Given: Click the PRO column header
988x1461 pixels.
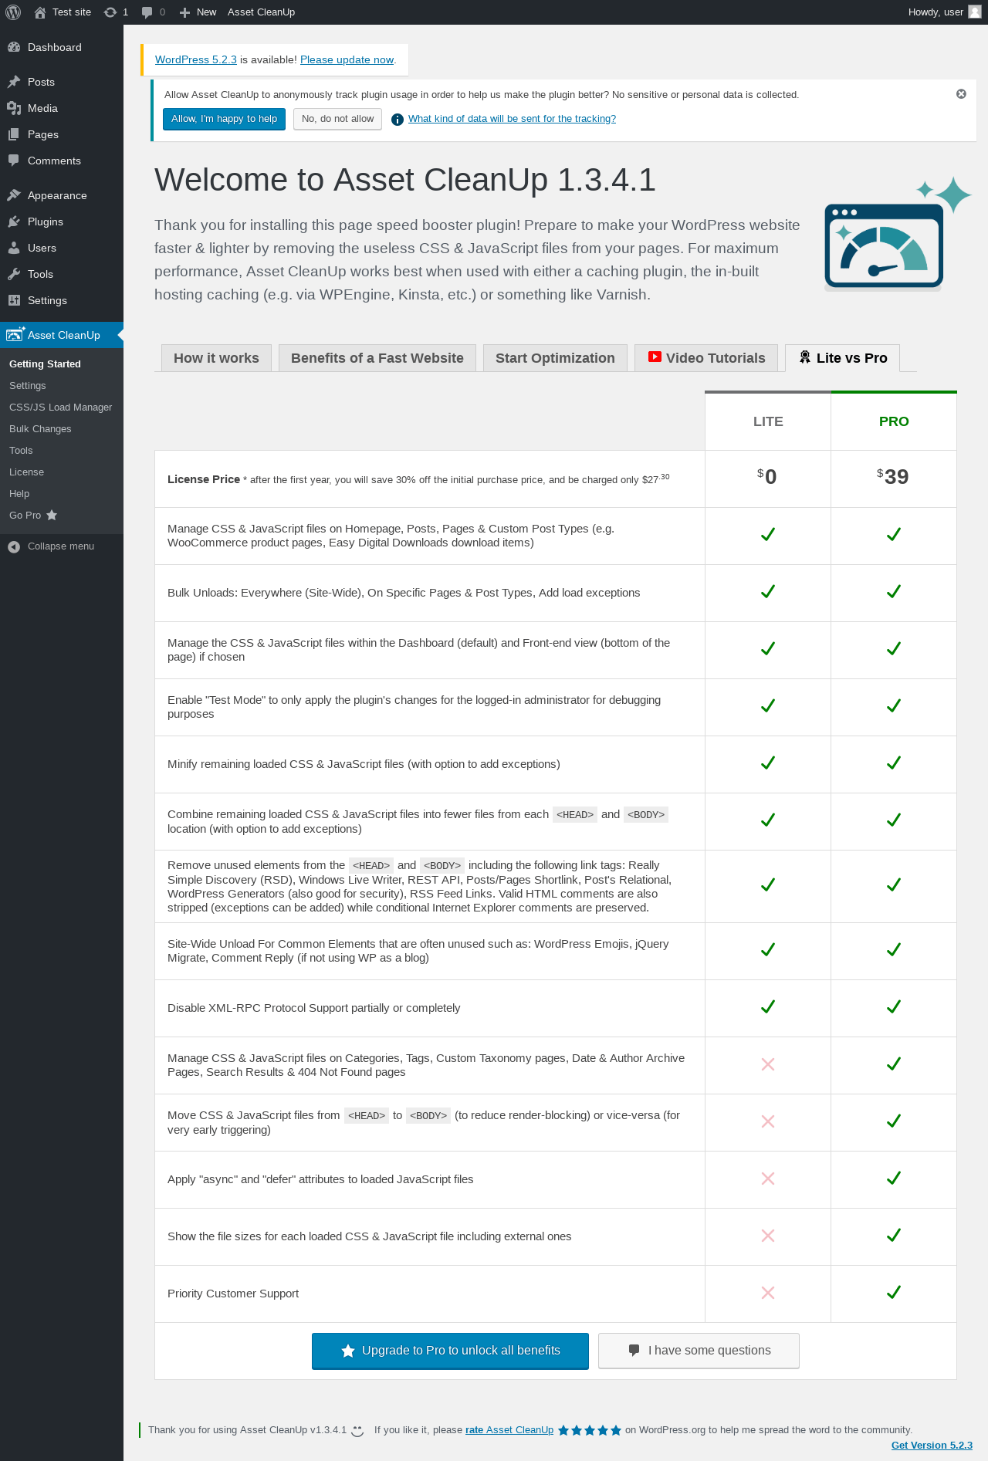Looking at the screenshot, I should click(x=894, y=421).
